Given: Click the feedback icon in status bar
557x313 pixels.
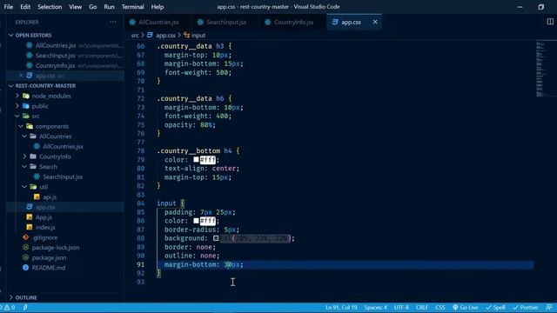Looking at the screenshot, I should coord(549,308).
